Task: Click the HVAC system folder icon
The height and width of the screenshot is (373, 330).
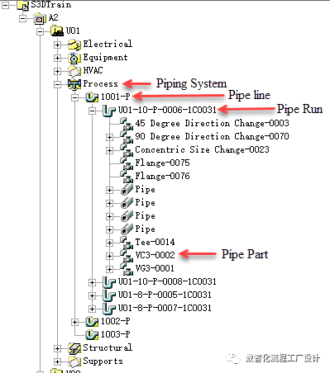Action: pos(74,71)
